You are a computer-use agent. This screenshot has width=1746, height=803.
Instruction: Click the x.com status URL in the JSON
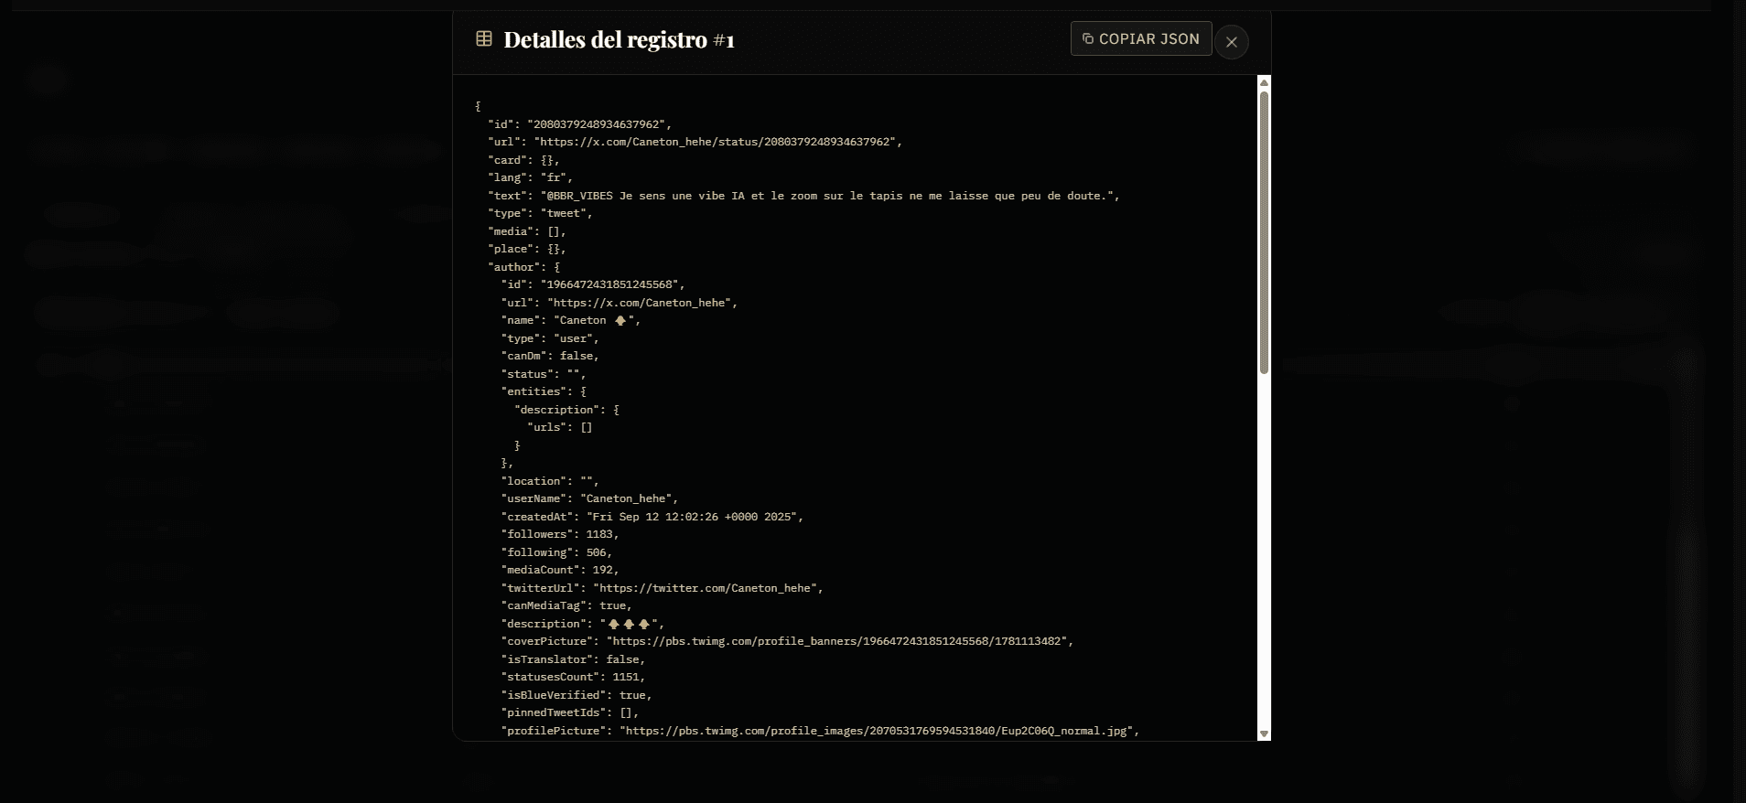pyautogui.click(x=715, y=142)
